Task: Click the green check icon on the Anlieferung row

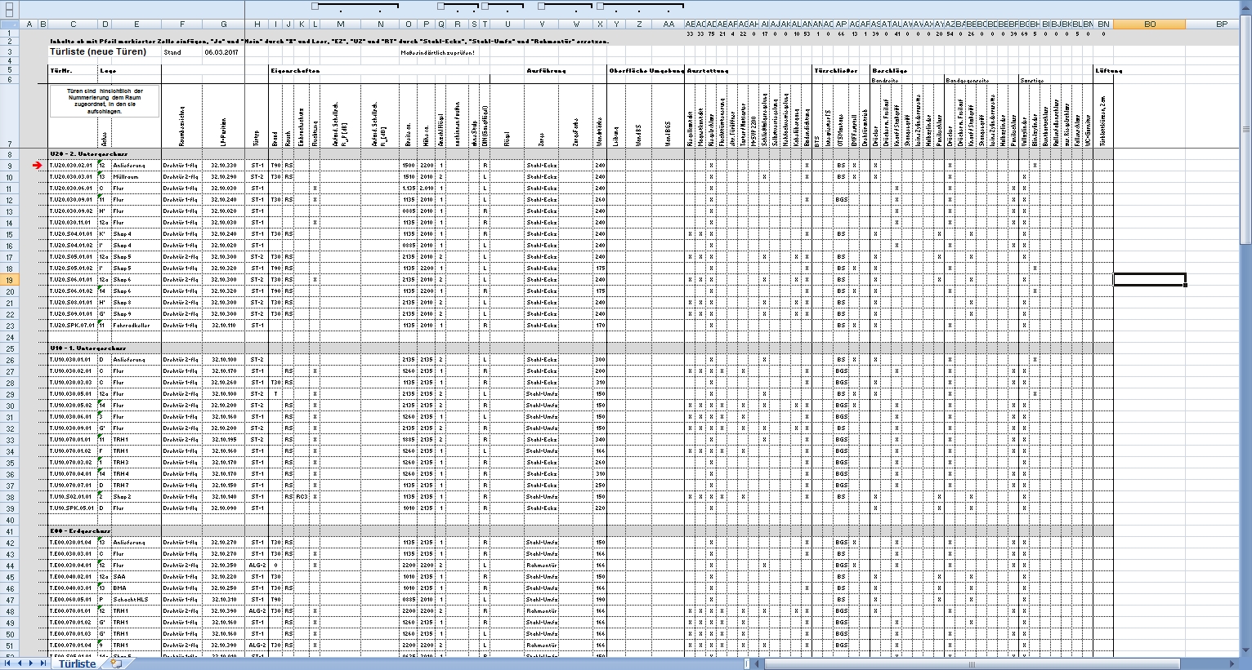Action: click(100, 162)
